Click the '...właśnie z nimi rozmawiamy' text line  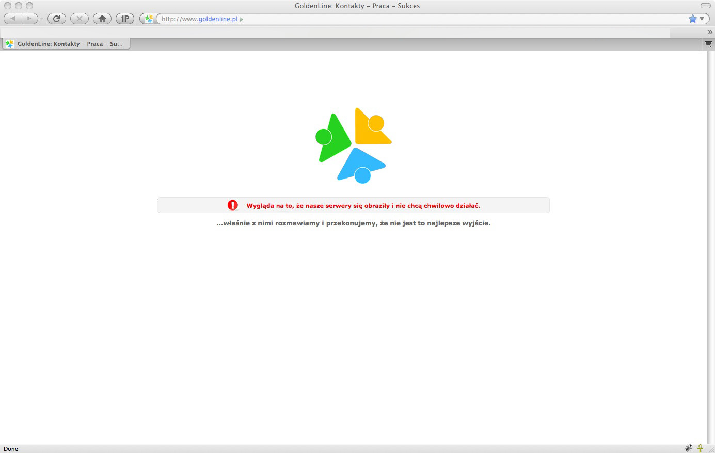coord(353,223)
